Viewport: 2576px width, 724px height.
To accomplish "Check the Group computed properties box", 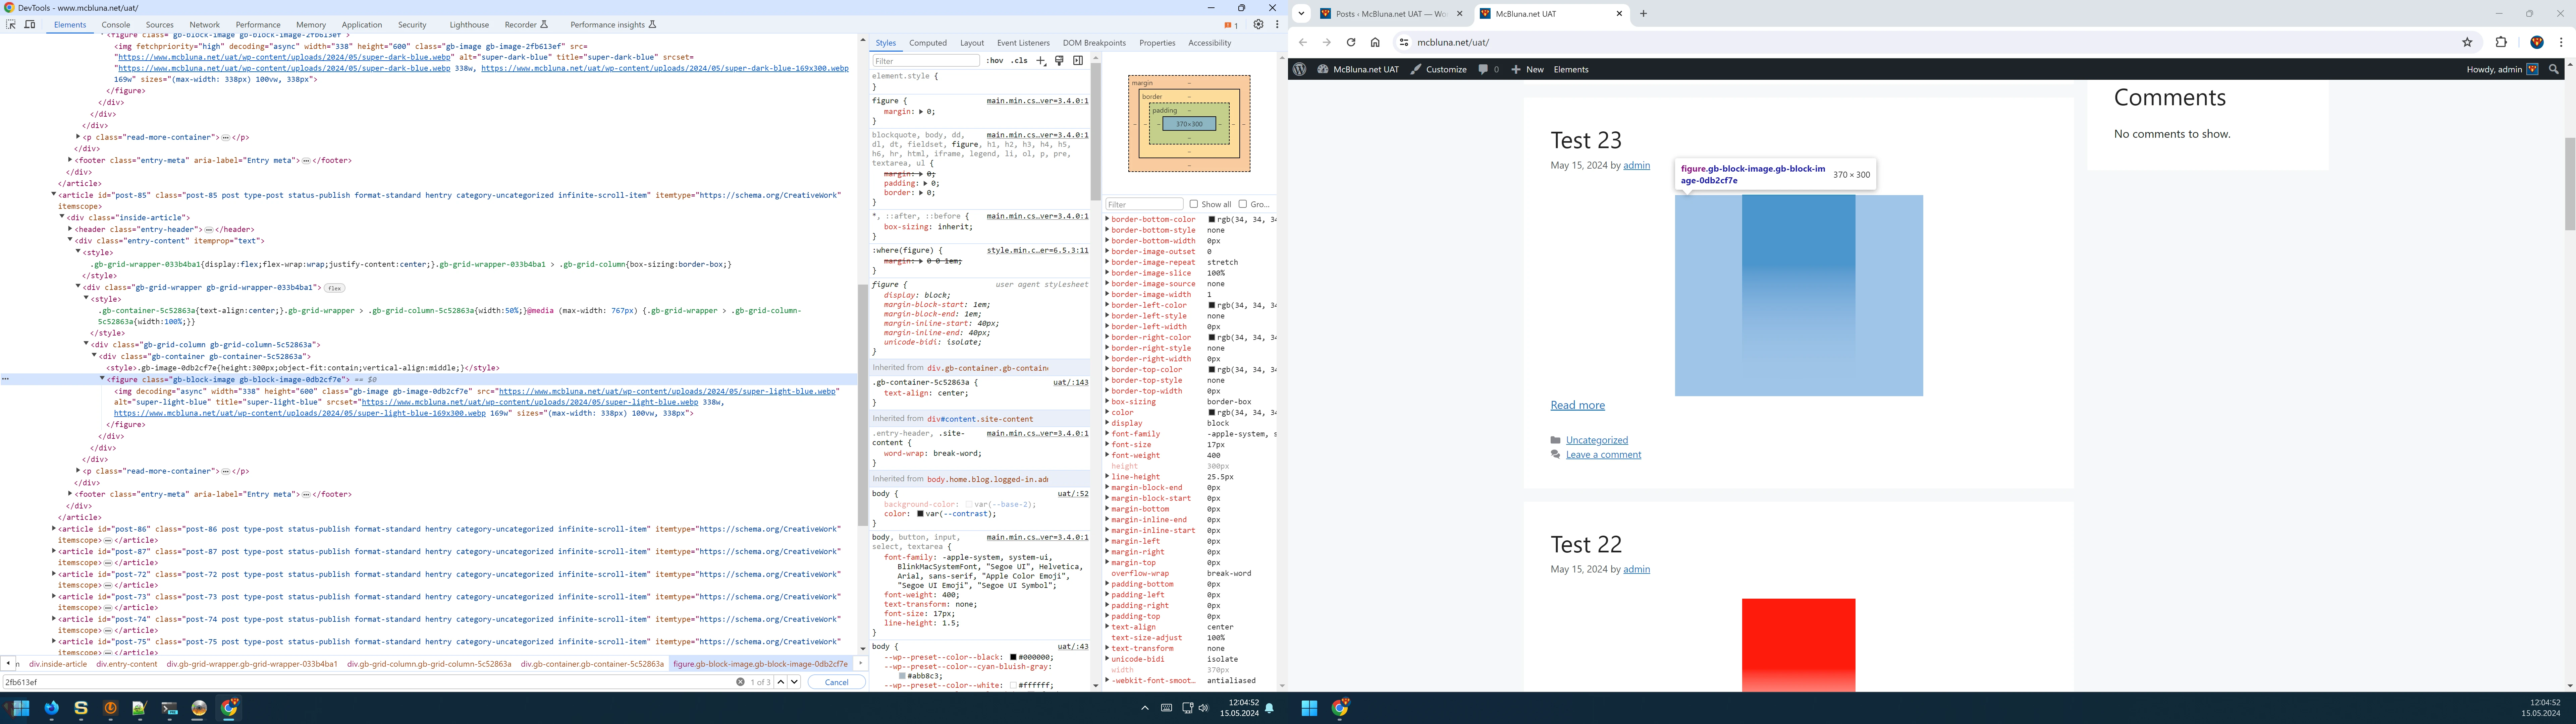I will (x=1243, y=204).
